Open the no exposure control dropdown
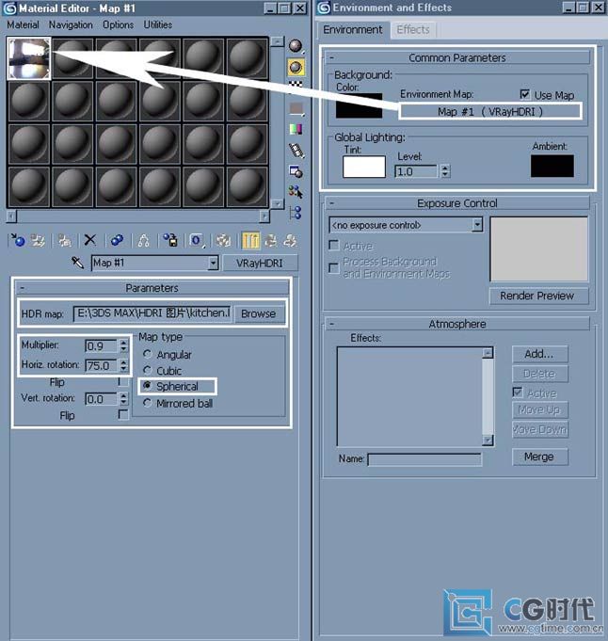The width and height of the screenshot is (608, 641). pyautogui.click(x=477, y=224)
